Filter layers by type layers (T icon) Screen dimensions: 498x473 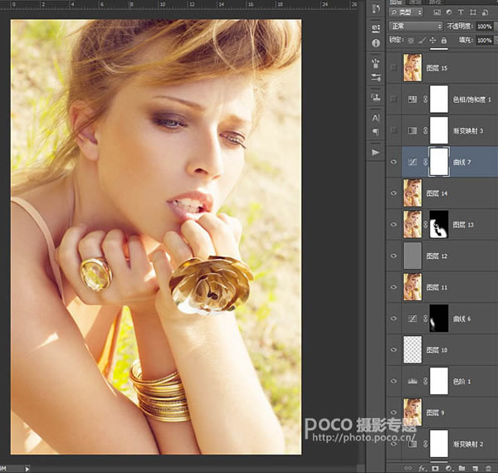(461, 12)
